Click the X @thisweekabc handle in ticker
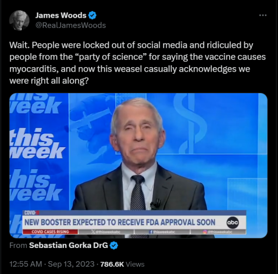The width and height of the screenshot is (278, 274). click(x=106, y=232)
